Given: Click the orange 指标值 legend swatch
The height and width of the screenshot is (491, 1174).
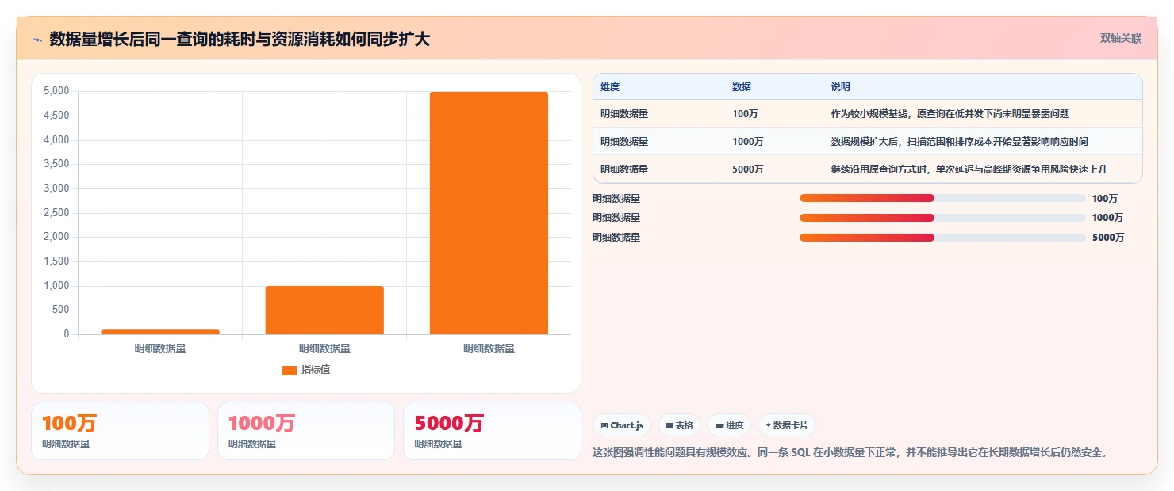Looking at the screenshot, I should click(290, 370).
